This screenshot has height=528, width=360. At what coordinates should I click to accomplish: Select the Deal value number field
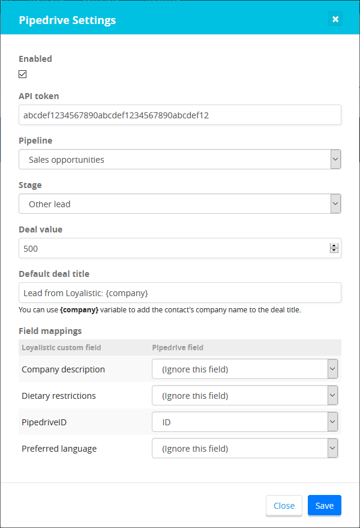(x=168, y=248)
